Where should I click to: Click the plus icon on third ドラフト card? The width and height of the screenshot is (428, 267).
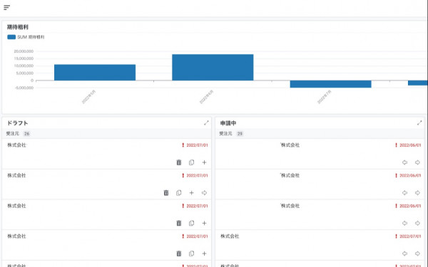click(204, 223)
